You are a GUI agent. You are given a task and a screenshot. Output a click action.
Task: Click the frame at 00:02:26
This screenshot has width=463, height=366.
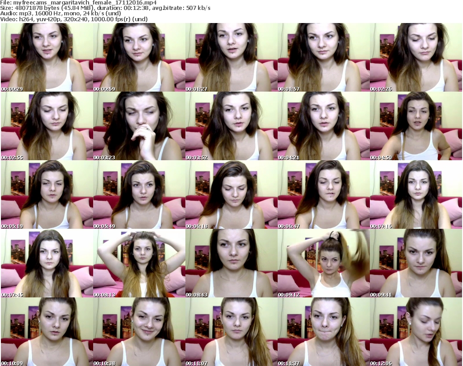pos(416,57)
